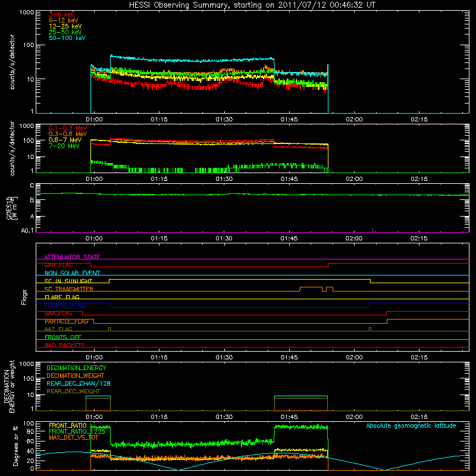The image size is (476, 476).
Task: Click the ATTENUATOR_STATE flag label
Action: pyautogui.click(x=72, y=257)
